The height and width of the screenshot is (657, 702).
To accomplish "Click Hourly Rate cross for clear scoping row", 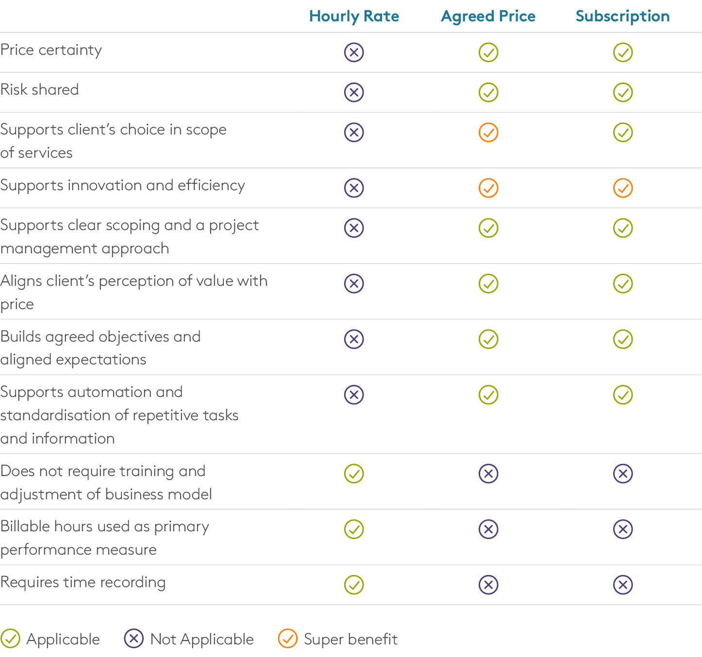I will [x=354, y=228].
